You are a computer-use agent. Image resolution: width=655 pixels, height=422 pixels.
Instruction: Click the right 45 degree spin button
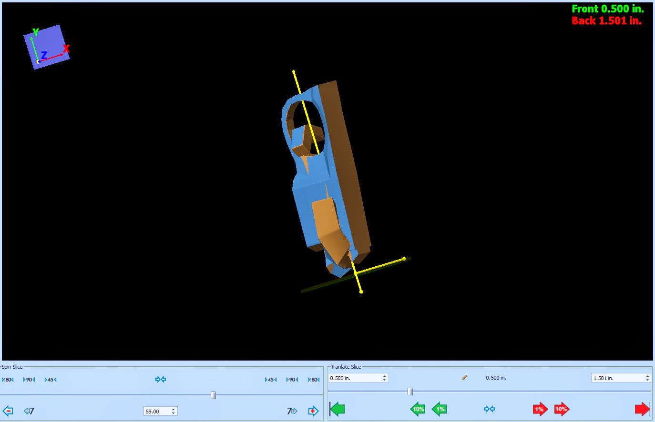coord(271,380)
